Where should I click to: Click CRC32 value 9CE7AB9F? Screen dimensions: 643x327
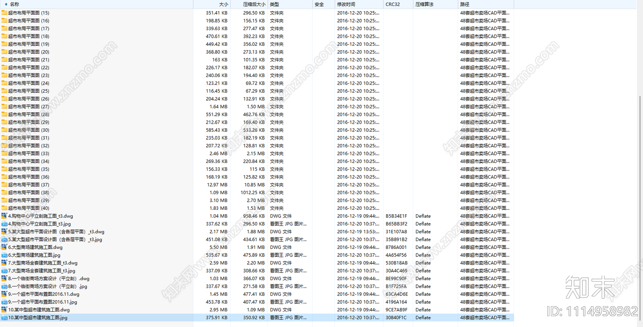[x=396, y=310]
